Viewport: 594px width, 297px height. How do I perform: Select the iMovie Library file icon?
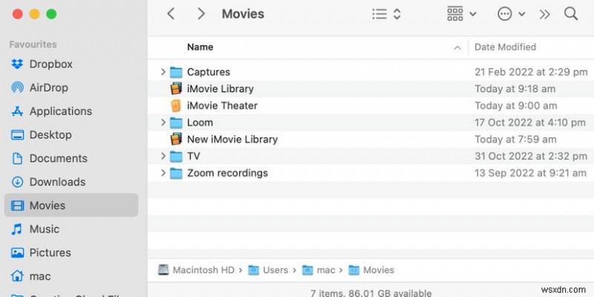[x=176, y=88]
